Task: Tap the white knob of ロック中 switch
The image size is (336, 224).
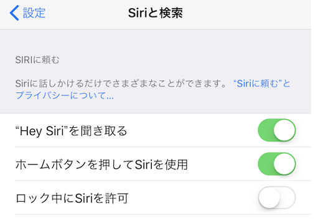Action: (269, 198)
